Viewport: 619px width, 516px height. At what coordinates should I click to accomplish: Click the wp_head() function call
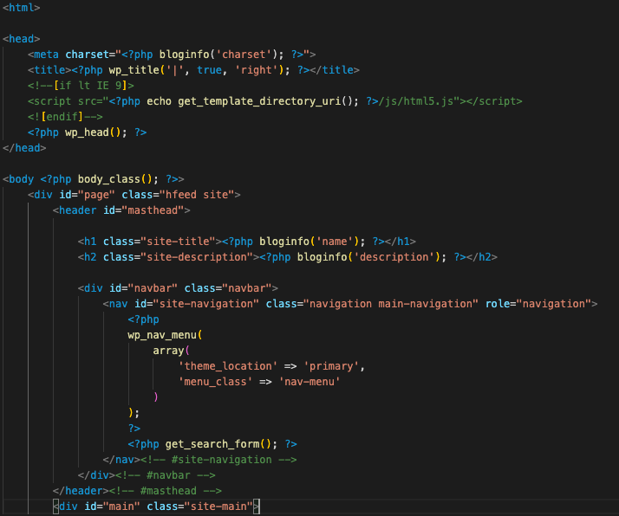pyautogui.click(x=93, y=132)
